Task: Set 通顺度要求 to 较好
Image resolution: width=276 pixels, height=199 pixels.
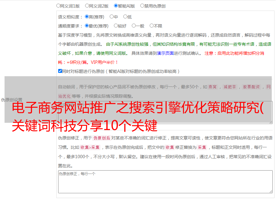Action: pos(116,26)
